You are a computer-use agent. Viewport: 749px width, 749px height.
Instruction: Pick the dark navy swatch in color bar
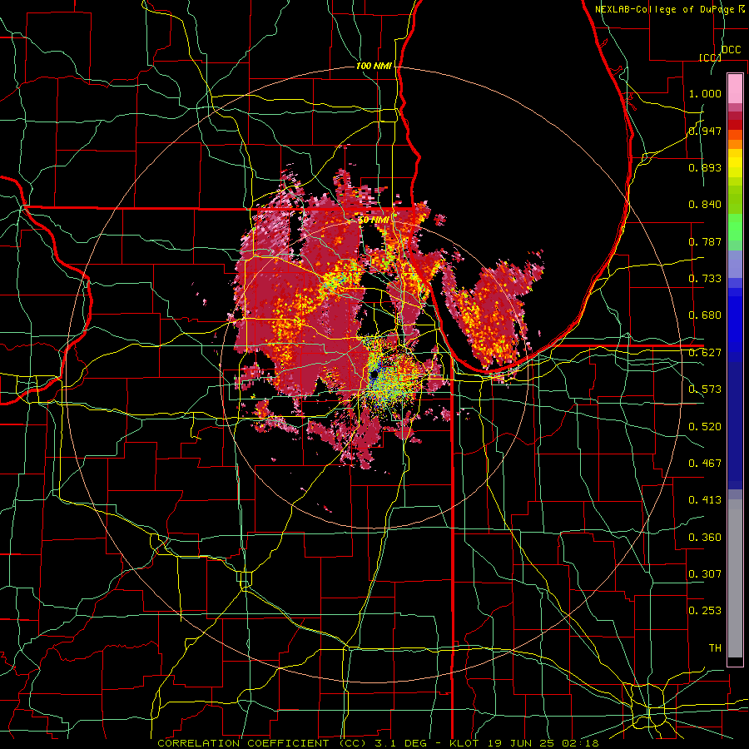pos(735,425)
